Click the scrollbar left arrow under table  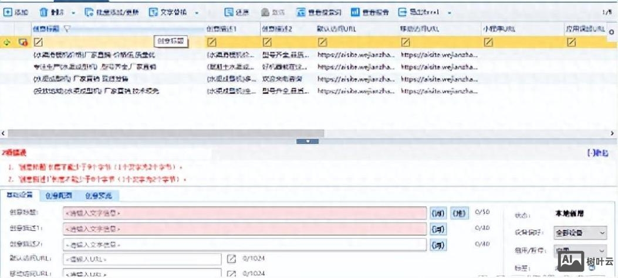(3, 133)
